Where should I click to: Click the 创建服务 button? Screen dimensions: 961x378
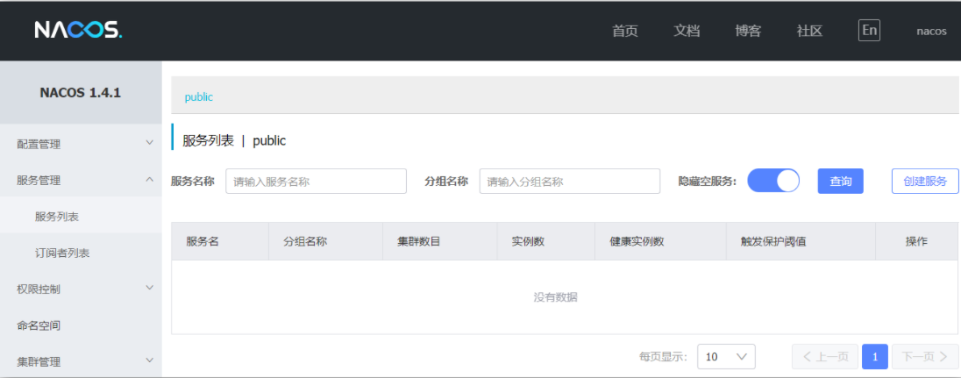point(925,182)
